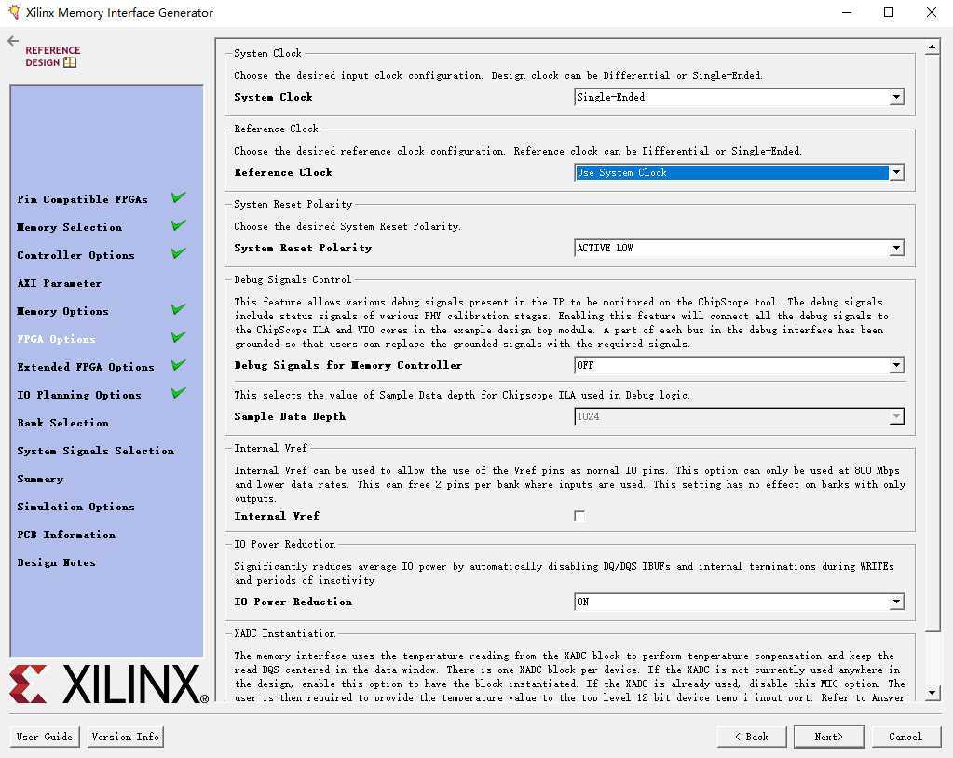The height and width of the screenshot is (758, 953).
Task: Click the REFERENCE DESIGN link text
Action: (52, 56)
